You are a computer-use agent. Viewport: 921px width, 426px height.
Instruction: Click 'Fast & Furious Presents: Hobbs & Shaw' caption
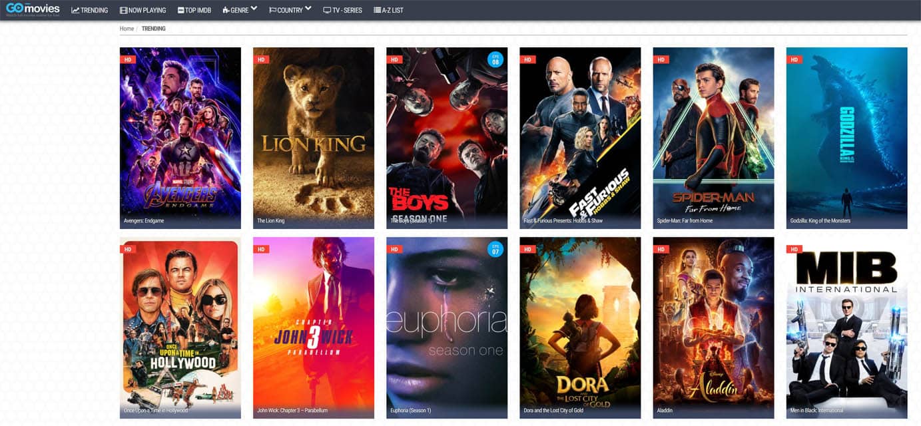click(563, 221)
